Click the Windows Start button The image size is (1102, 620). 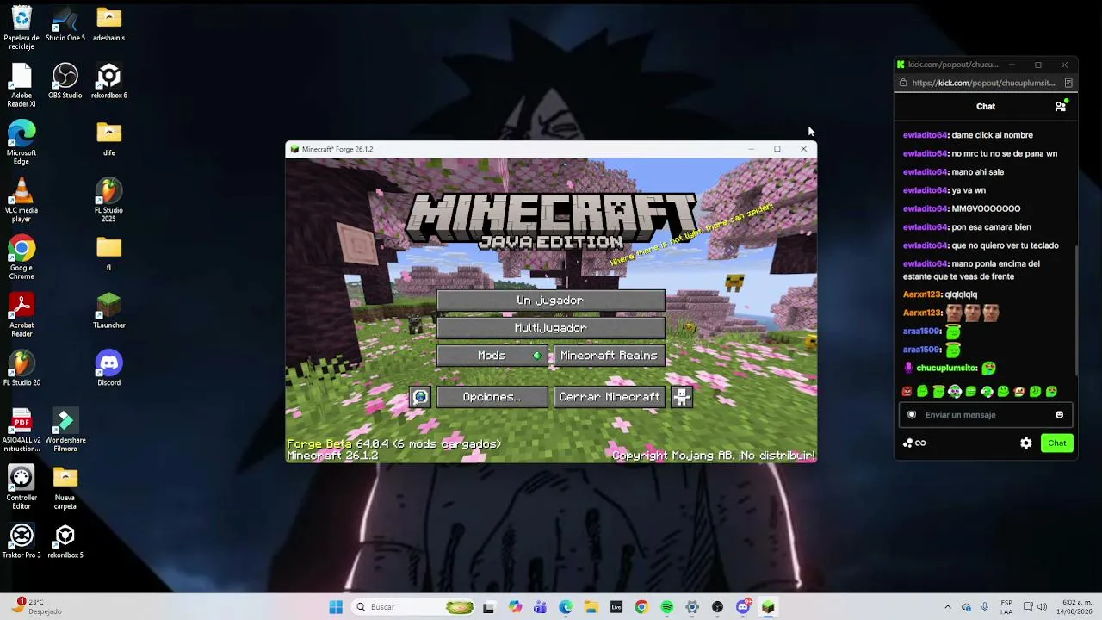pyautogui.click(x=336, y=607)
